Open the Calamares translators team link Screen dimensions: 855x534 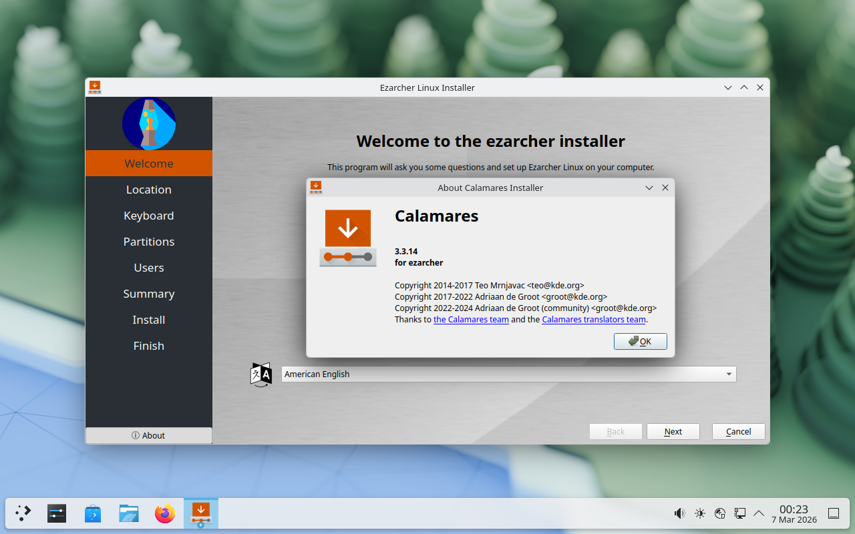[594, 320]
